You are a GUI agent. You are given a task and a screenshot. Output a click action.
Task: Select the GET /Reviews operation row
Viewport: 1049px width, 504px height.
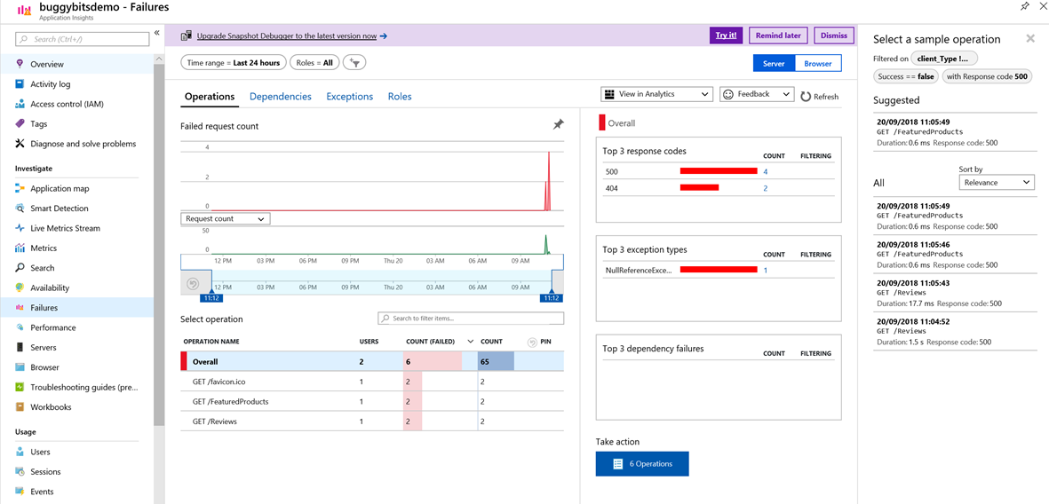[x=372, y=421]
